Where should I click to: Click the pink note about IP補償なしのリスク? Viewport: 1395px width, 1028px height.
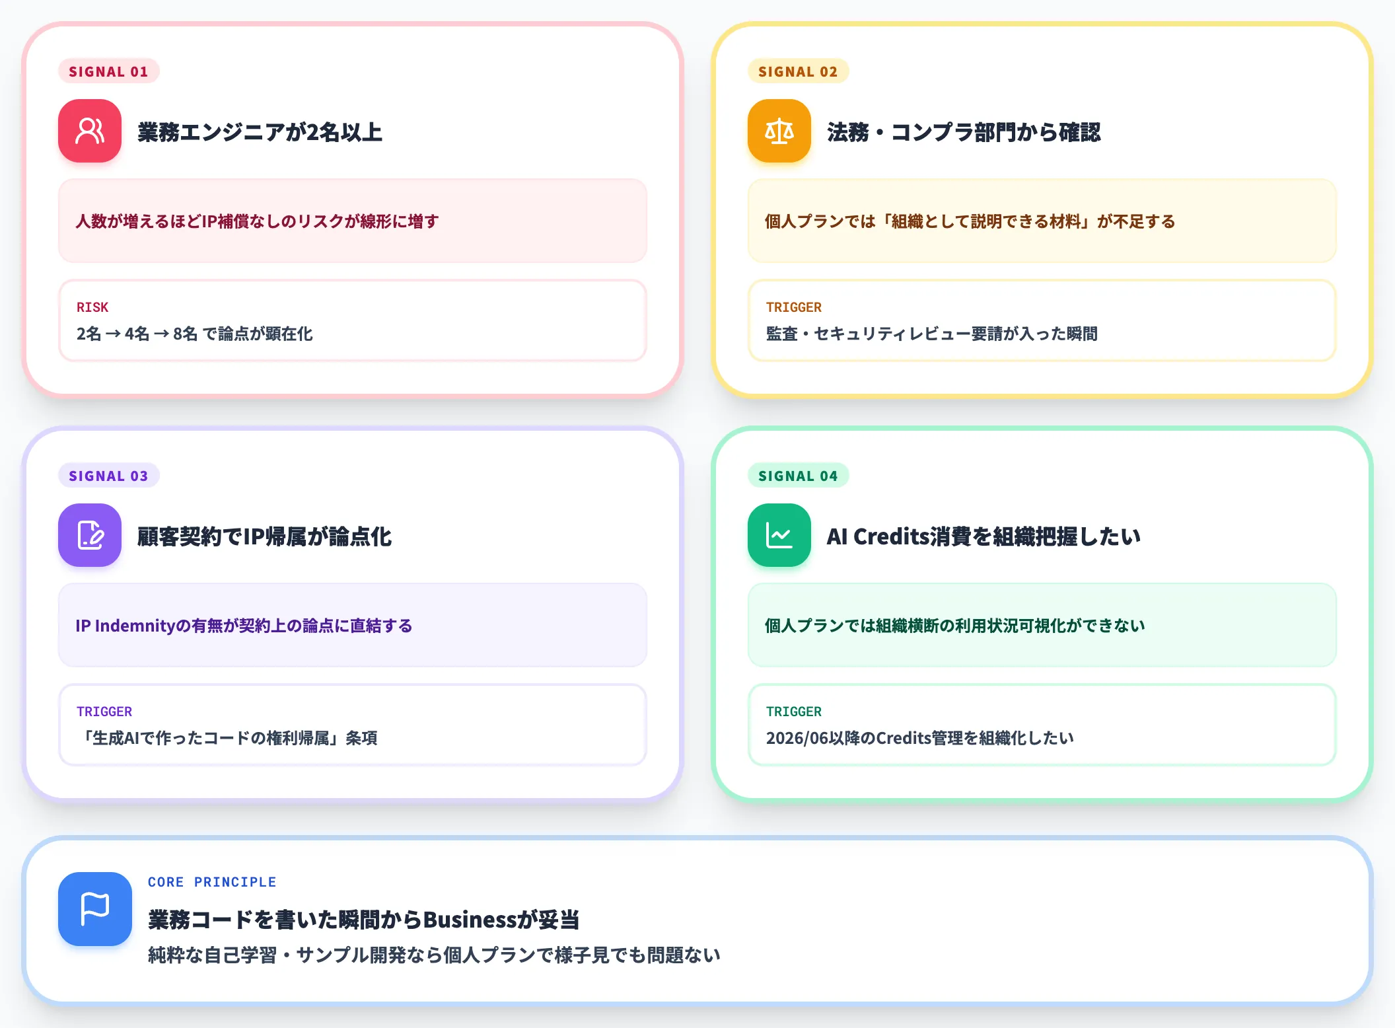pos(353,221)
